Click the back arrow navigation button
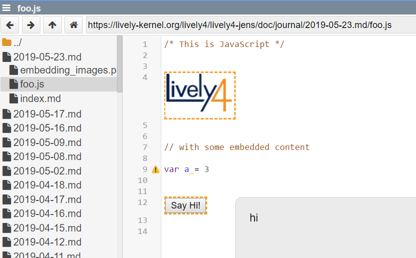This screenshot has height=258, width=416. click(x=10, y=24)
